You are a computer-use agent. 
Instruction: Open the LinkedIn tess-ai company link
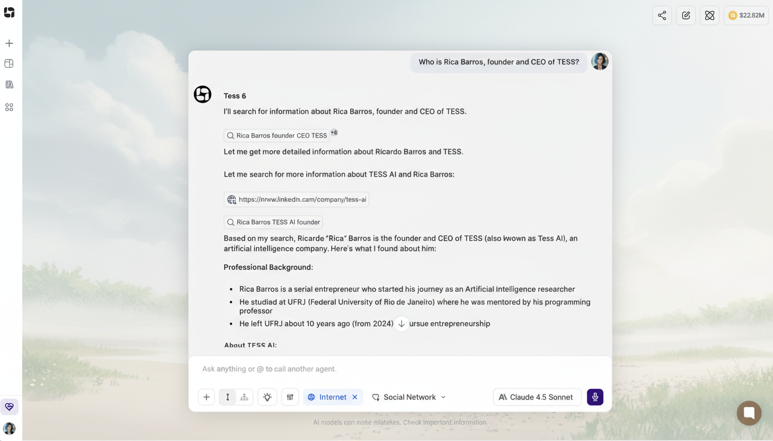pos(296,199)
